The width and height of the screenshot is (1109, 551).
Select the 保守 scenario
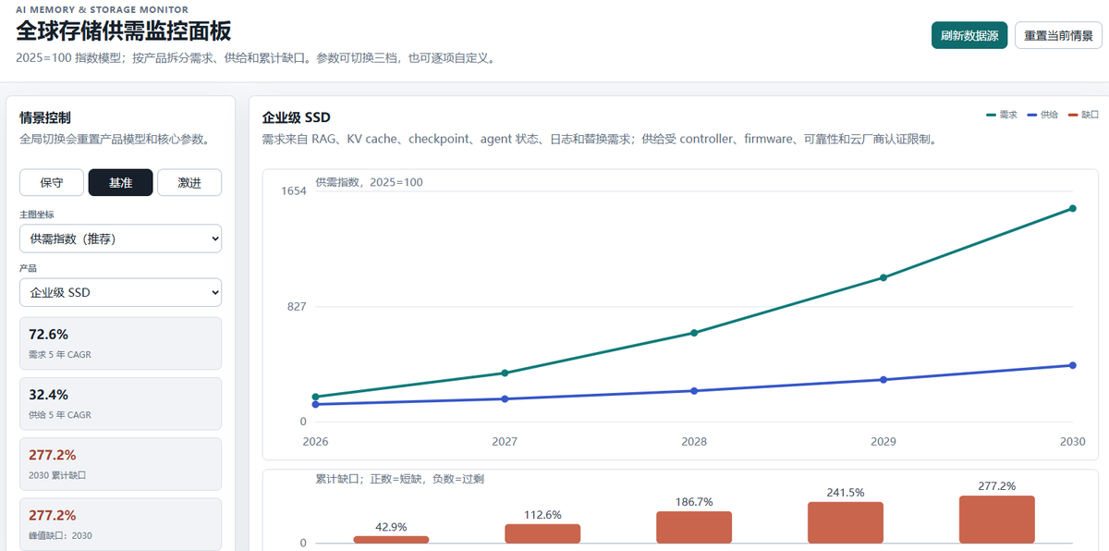[52, 182]
